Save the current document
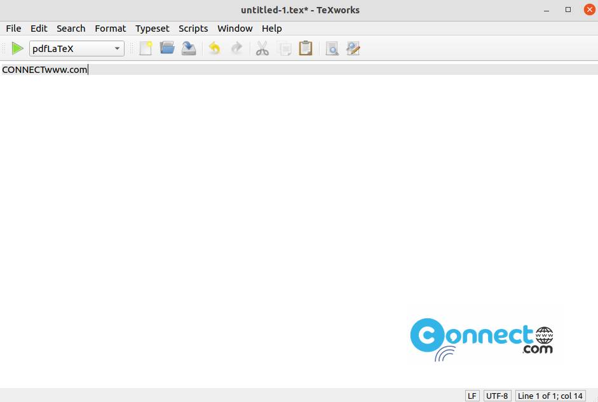The image size is (598, 402). (x=188, y=48)
